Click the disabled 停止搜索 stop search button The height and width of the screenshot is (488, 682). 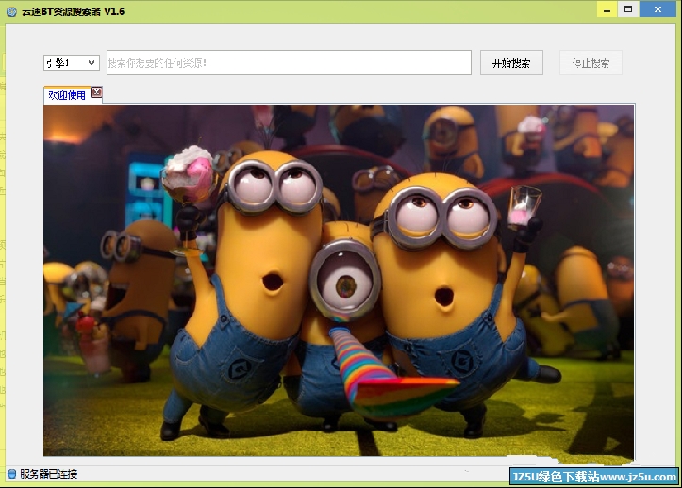(x=591, y=63)
